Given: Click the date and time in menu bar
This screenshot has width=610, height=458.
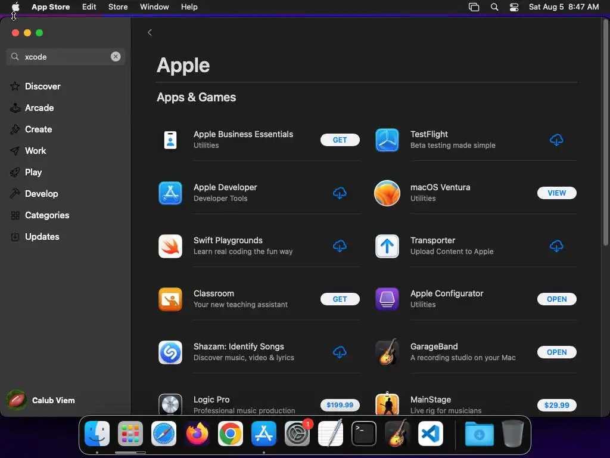Looking at the screenshot, I should click(564, 7).
